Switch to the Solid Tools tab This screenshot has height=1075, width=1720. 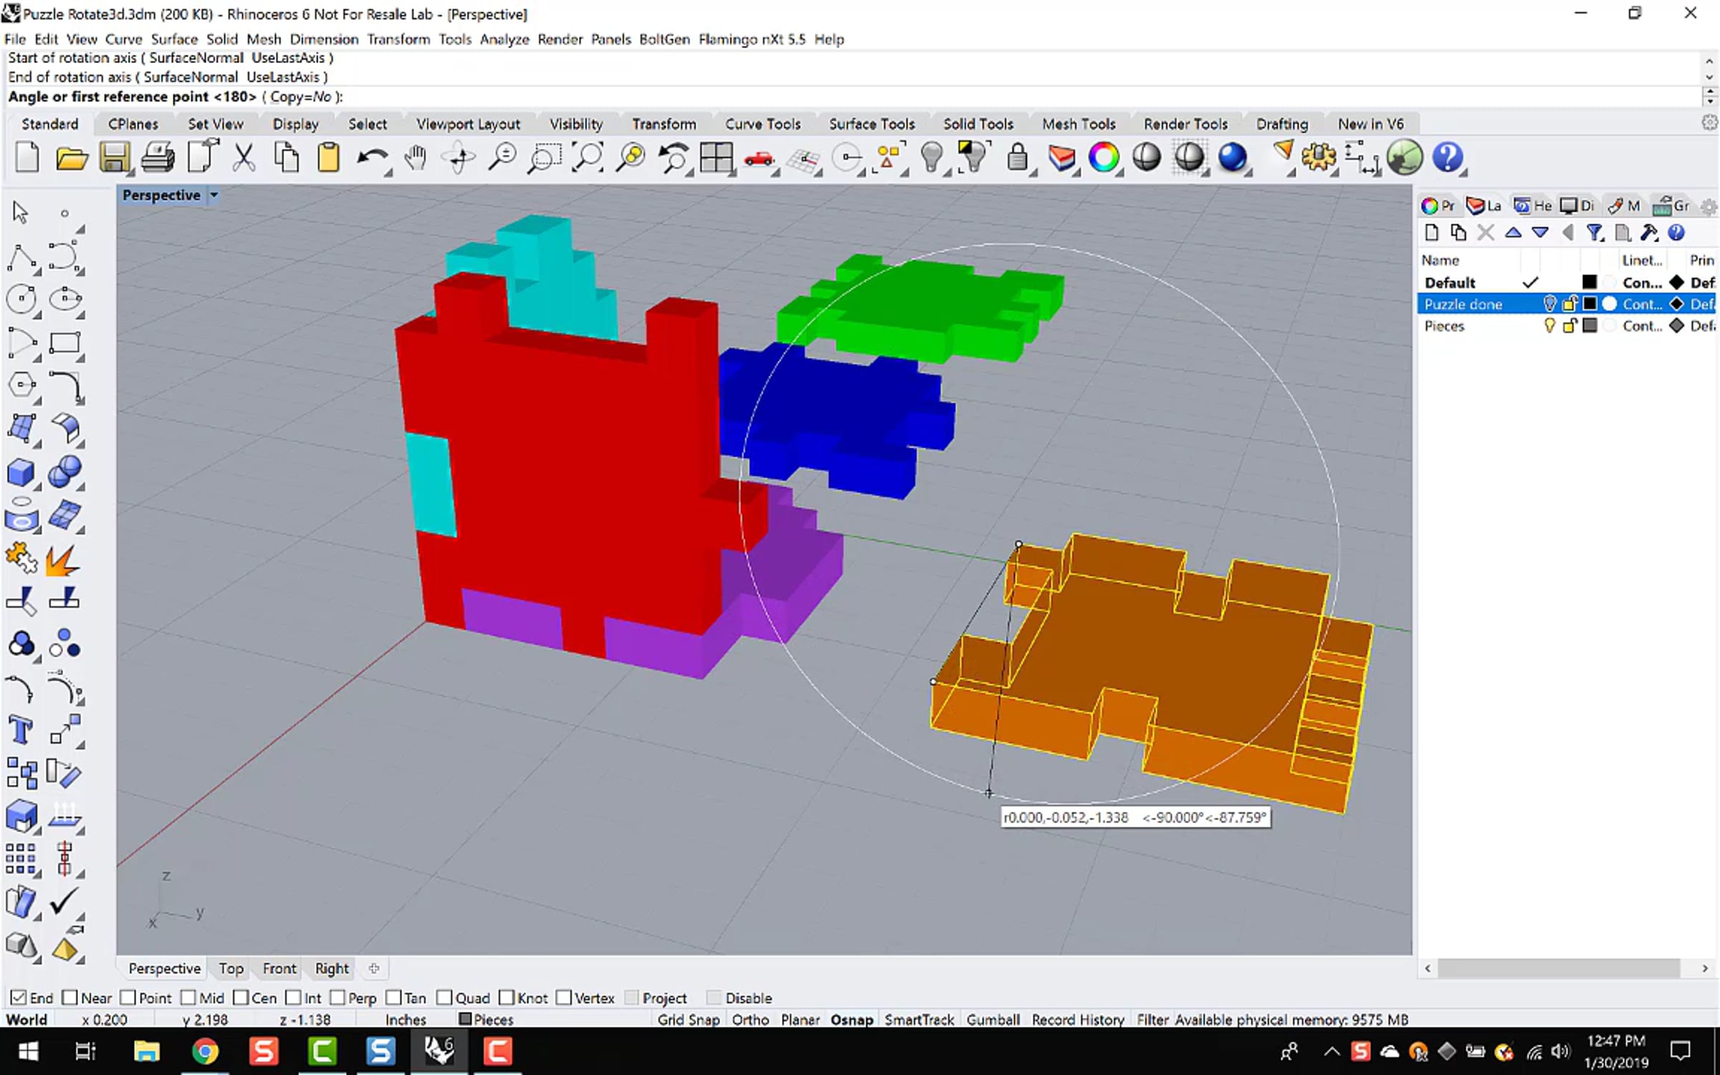pyautogui.click(x=978, y=124)
